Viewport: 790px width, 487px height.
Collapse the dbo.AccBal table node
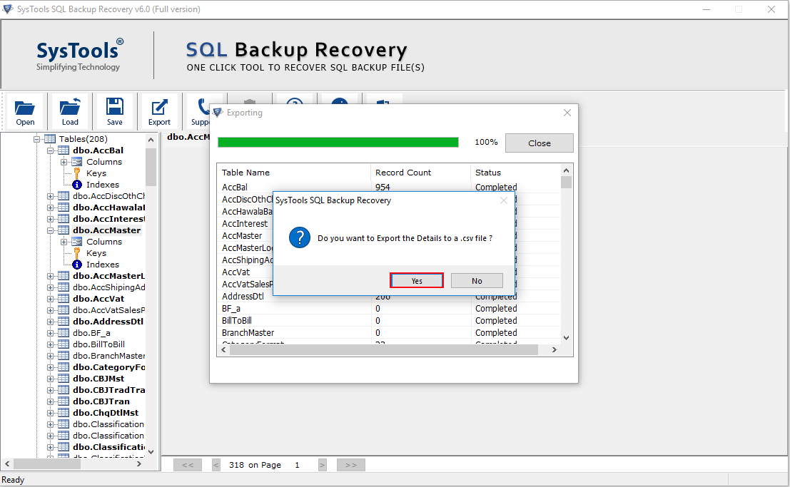[x=51, y=150]
